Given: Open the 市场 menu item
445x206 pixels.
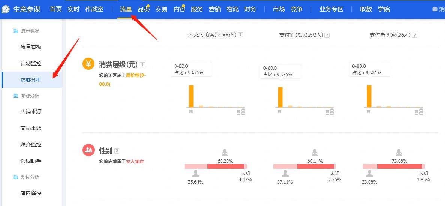Looking at the screenshot, I should [x=279, y=9].
